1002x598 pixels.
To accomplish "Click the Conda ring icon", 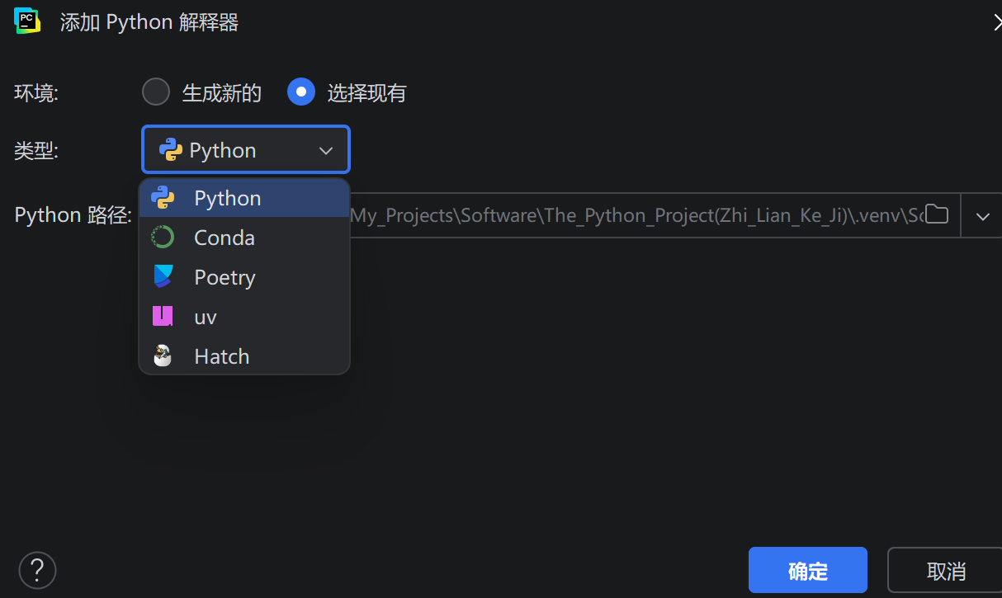I will 163,238.
